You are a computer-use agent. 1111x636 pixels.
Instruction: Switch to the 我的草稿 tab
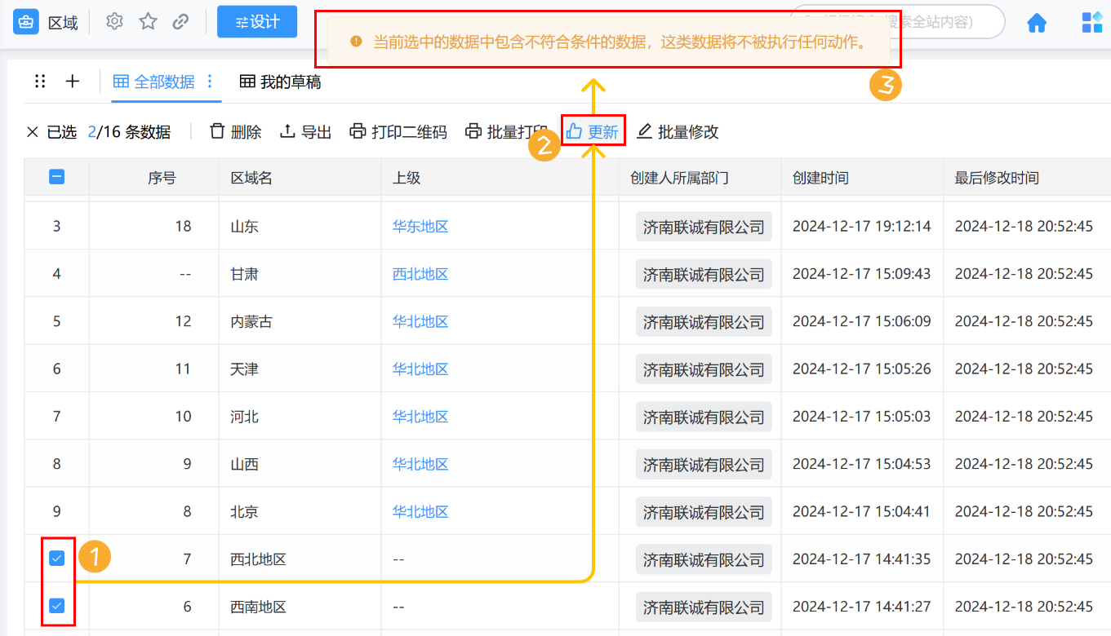click(x=282, y=81)
